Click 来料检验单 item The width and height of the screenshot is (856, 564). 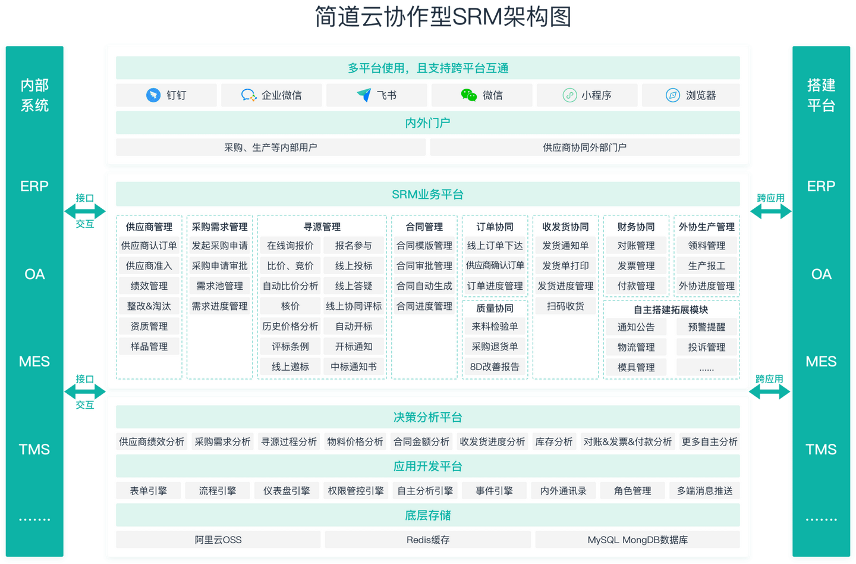coord(495,327)
